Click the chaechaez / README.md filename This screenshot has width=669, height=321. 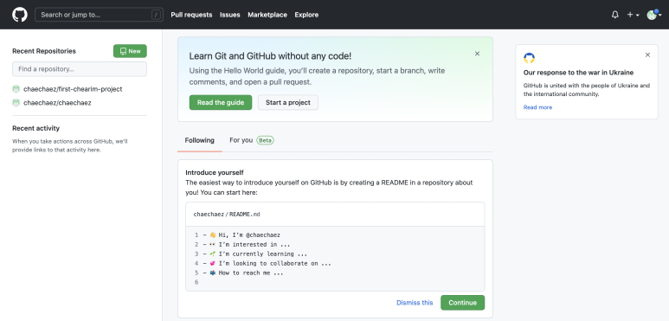(x=227, y=215)
